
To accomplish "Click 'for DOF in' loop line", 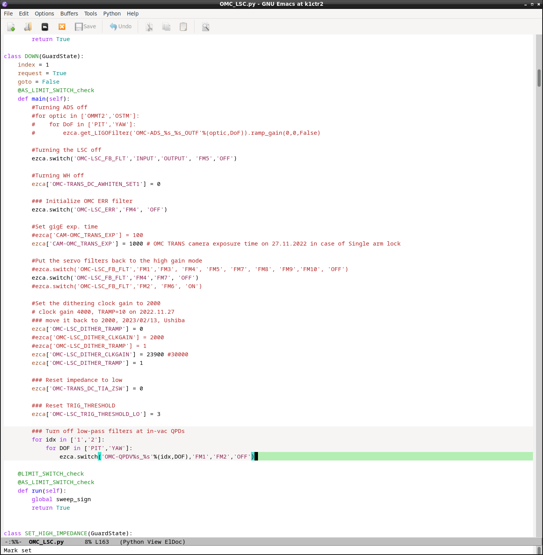I will coord(89,448).
